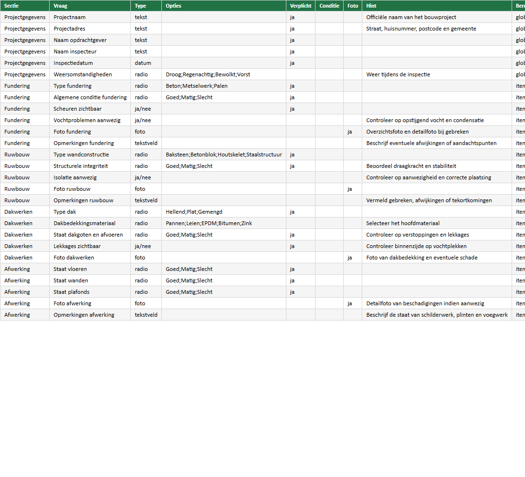Select the Type column header
The image size is (525, 477).
pos(141,5)
